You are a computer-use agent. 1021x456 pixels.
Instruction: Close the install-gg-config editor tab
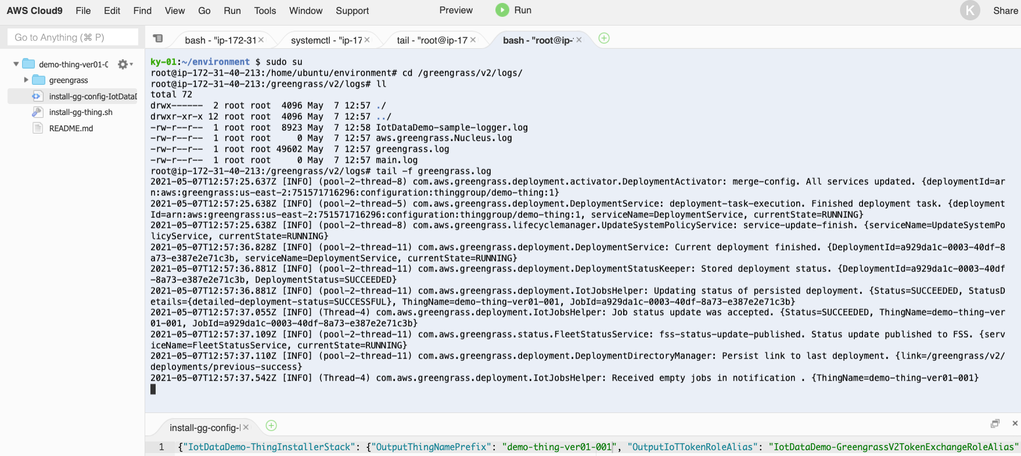(246, 427)
